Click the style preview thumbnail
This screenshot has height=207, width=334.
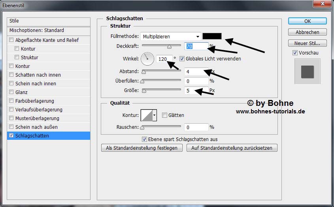[x=308, y=72]
